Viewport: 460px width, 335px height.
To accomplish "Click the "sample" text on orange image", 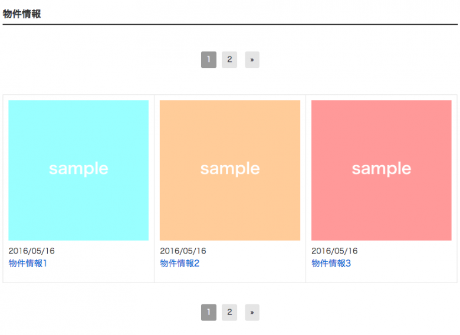I will [230, 169].
